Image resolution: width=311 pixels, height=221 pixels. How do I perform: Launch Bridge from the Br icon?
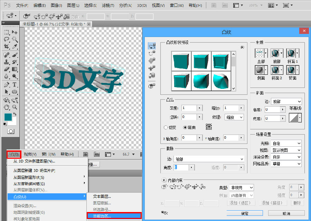point(214,6)
